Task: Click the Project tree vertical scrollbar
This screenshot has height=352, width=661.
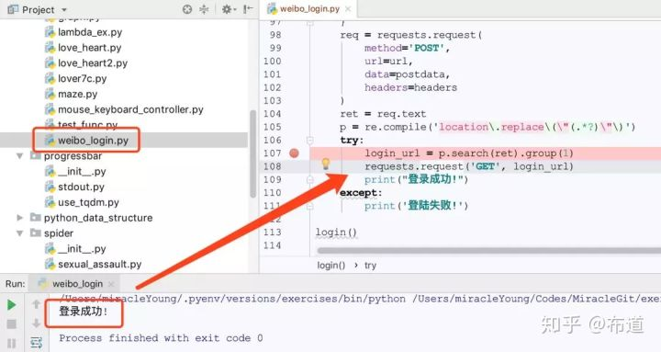Action: pyautogui.click(x=253, y=153)
